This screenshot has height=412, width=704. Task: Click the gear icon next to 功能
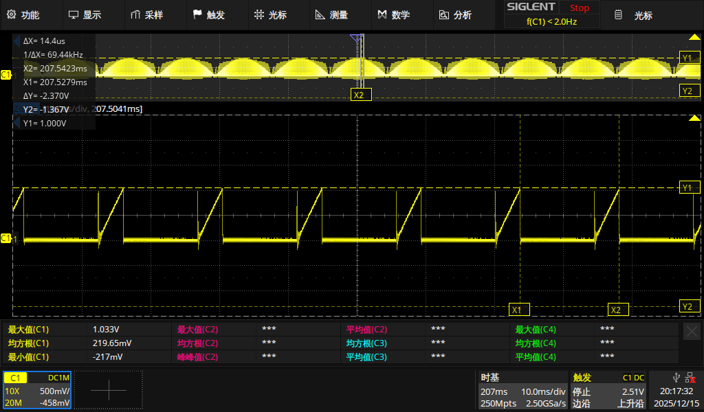[11, 15]
